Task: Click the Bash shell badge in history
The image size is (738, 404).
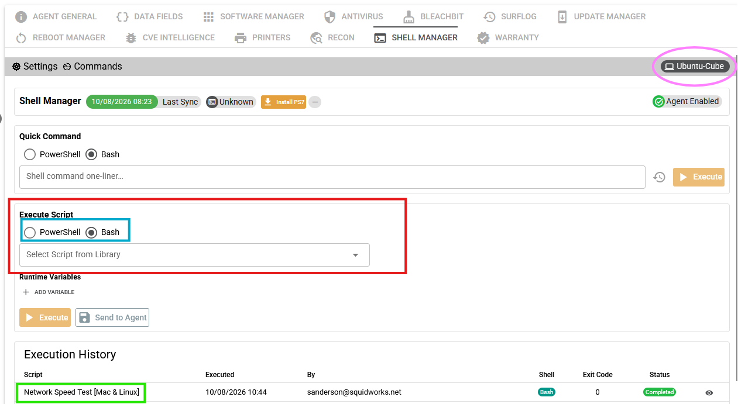Action: pyautogui.click(x=547, y=392)
